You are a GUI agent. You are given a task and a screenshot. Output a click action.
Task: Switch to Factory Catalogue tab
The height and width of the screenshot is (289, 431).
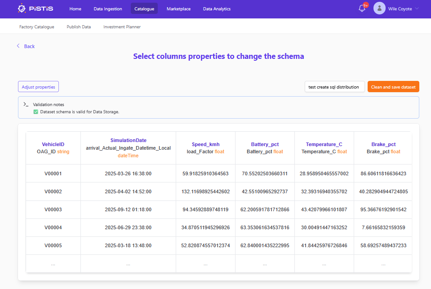(x=36, y=27)
